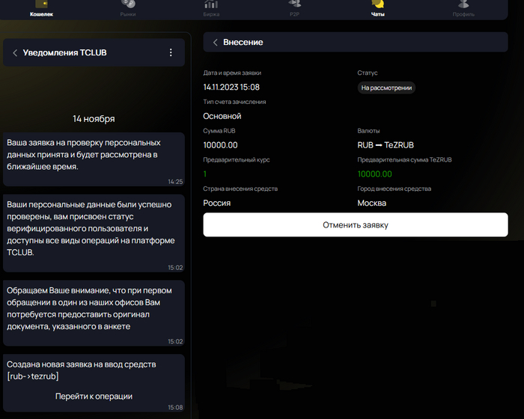This screenshot has width=524, height=419.
Task: Click the Город внесения средства label
Action: coord(394,189)
